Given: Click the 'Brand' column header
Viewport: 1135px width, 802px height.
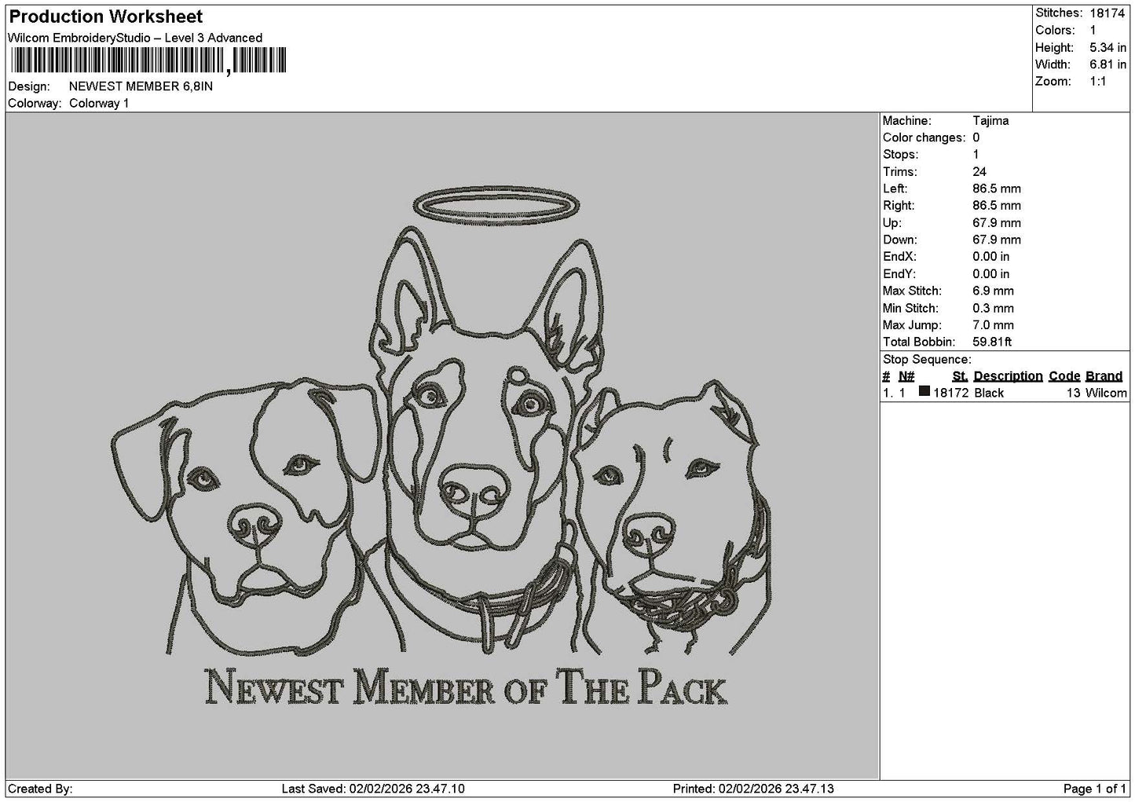Looking at the screenshot, I should (x=1104, y=376).
